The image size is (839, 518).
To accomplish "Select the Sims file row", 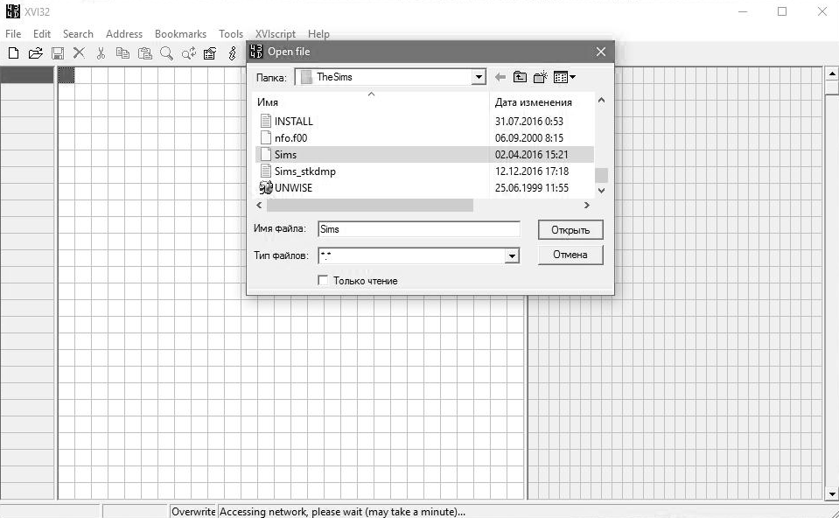I will point(425,154).
